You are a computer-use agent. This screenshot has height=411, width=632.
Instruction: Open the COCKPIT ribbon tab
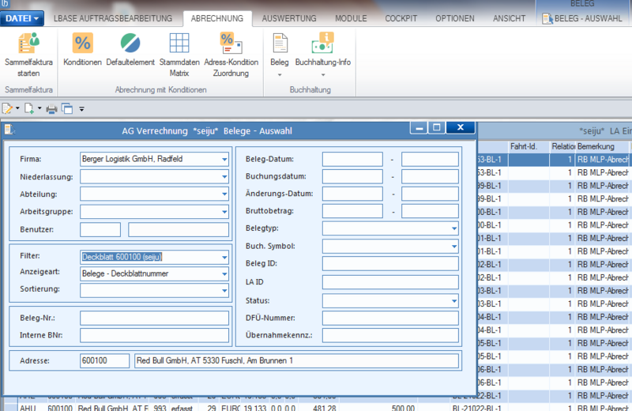coord(401,18)
